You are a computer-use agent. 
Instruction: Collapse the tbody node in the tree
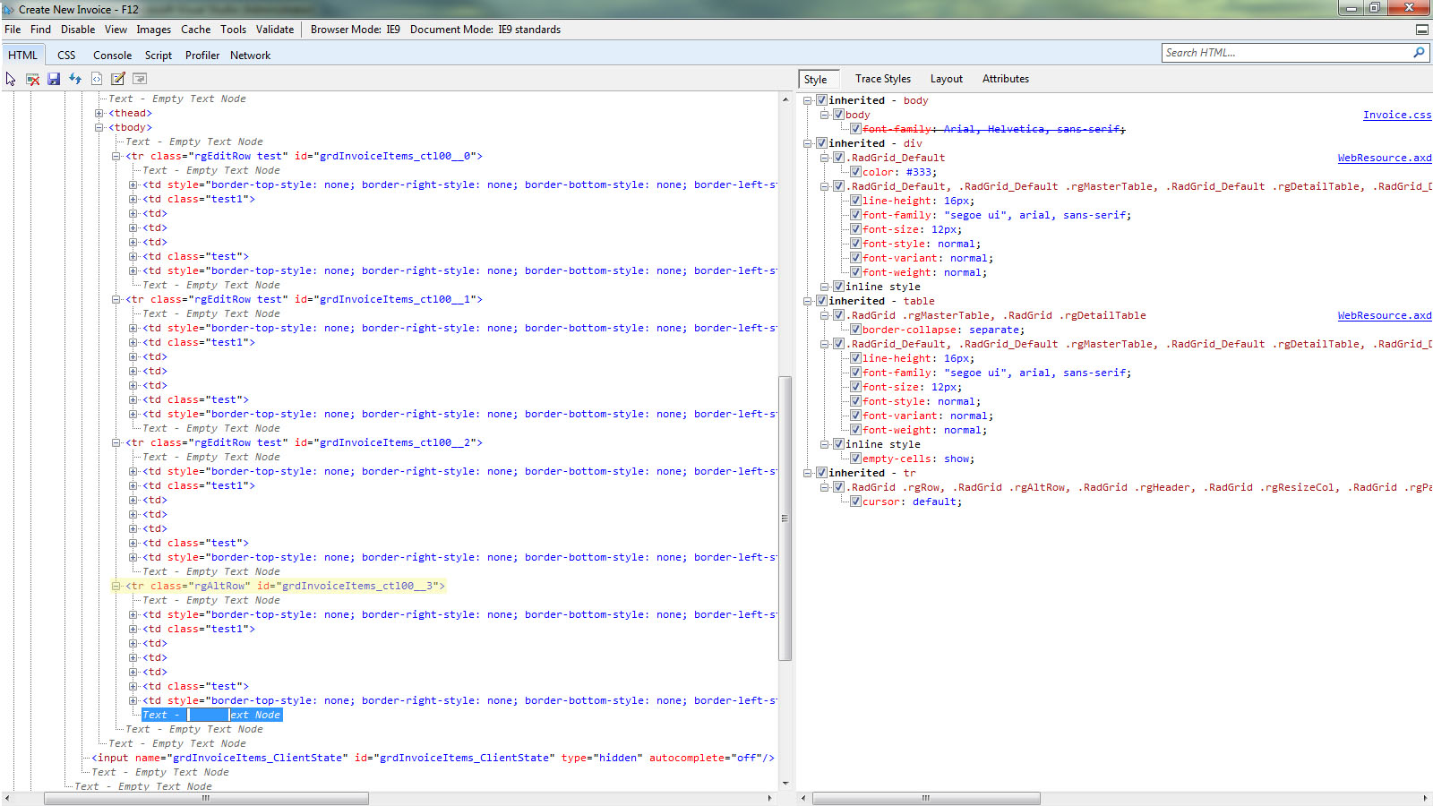tap(99, 127)
